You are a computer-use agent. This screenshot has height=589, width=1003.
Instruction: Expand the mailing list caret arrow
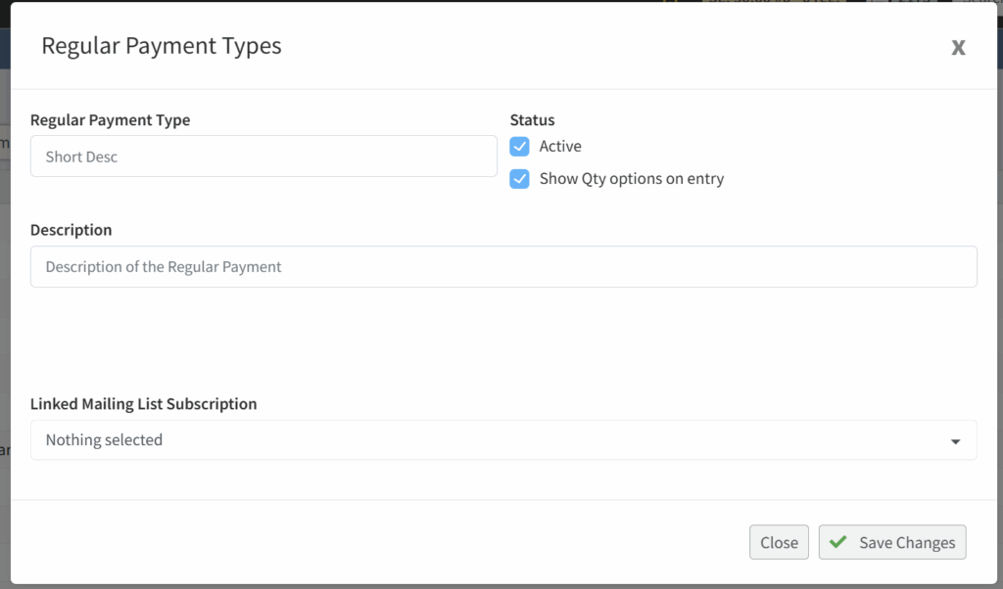(x=955, y=441)
